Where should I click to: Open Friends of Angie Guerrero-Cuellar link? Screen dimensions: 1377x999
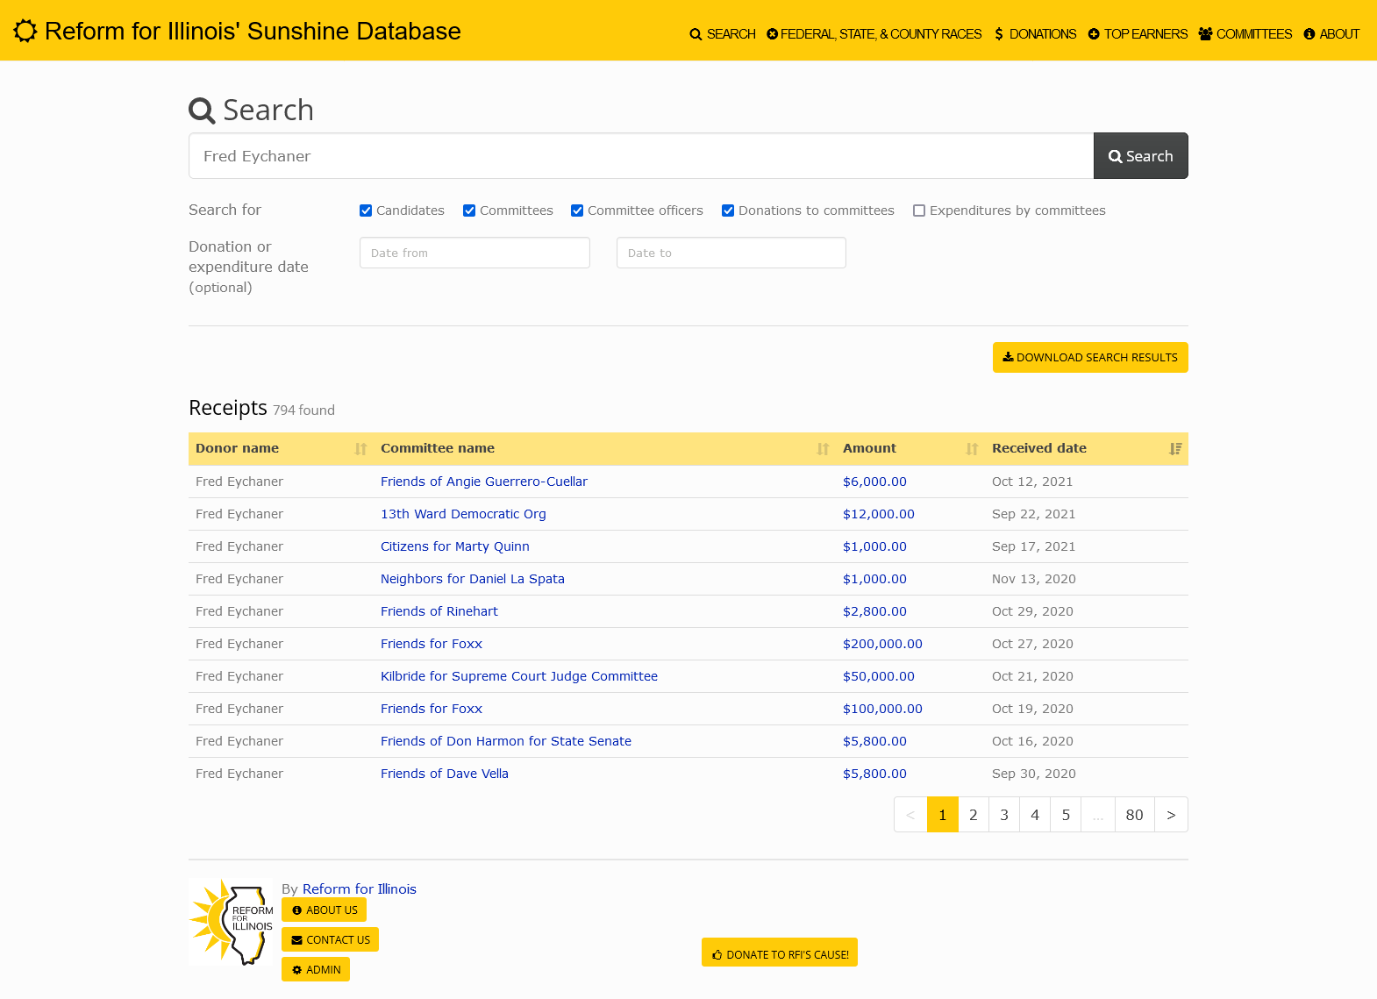[x=484, y=482]
